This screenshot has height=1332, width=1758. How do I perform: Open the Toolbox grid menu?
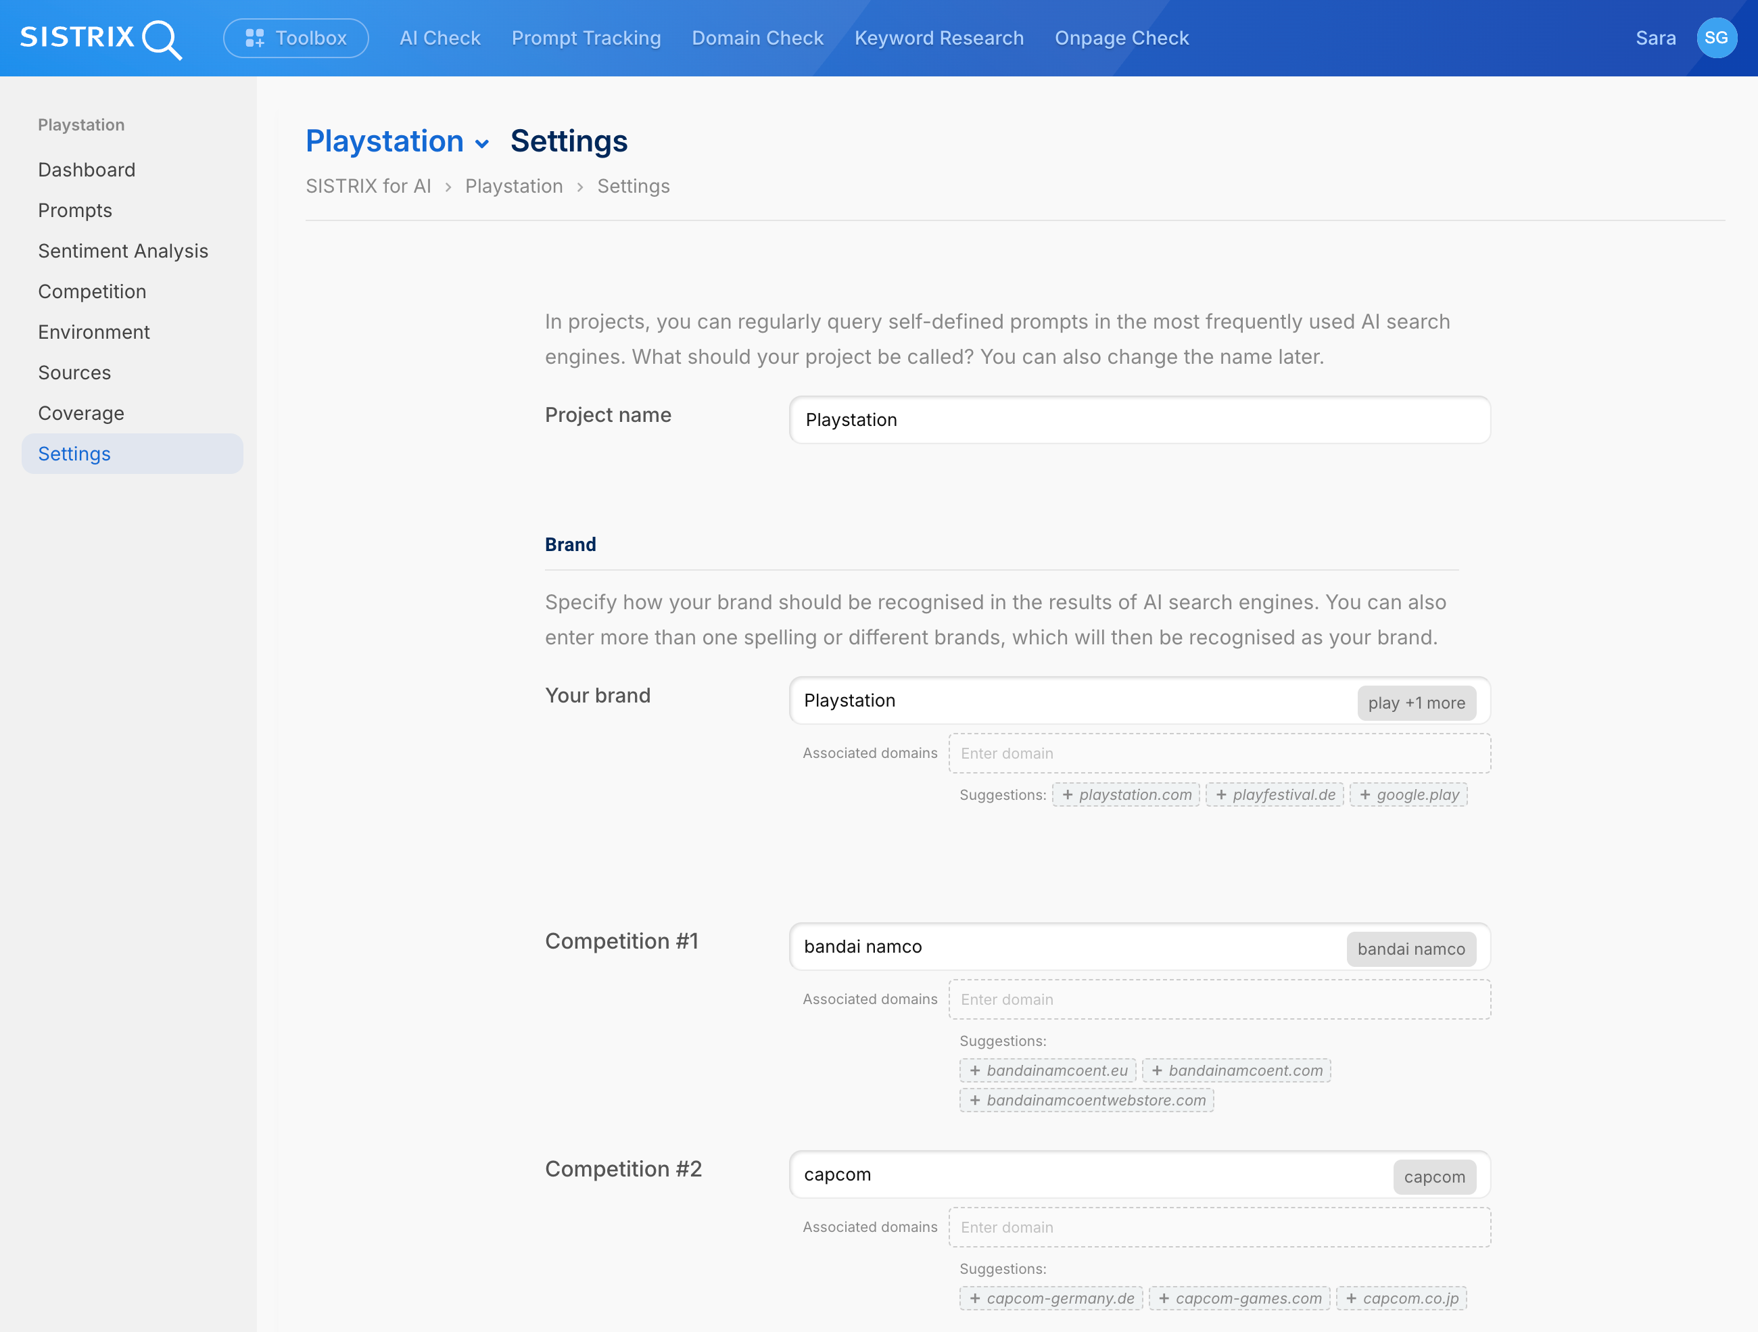[x=295, y=37]
